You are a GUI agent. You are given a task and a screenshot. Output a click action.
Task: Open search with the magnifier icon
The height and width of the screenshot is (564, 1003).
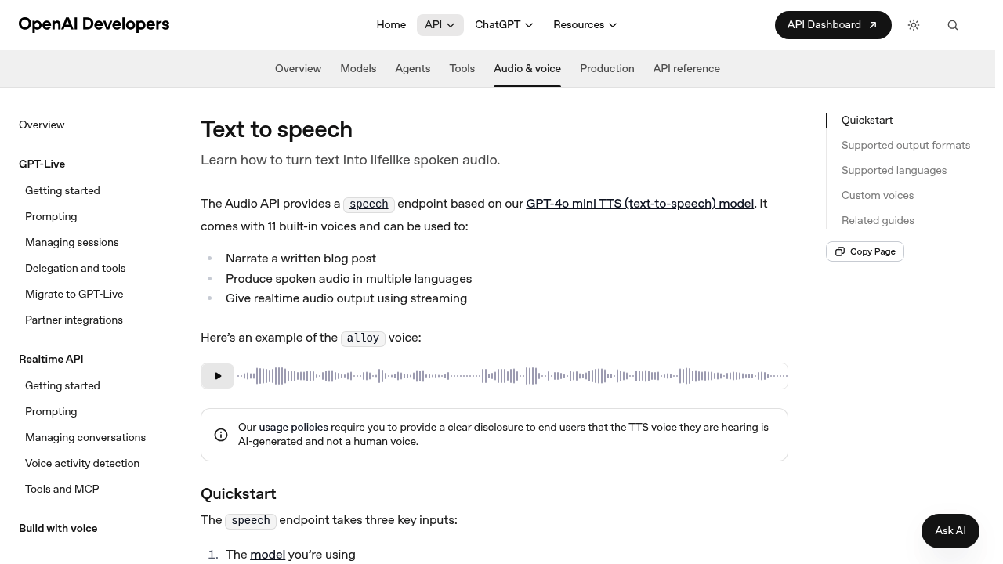pos(953,25)
